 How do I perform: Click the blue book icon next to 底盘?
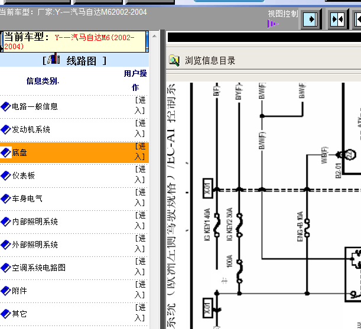(x=6, y=152)
